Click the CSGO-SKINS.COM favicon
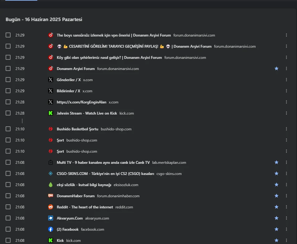Image resolution: width=297 pixels, height=244 pixels. 51,174
